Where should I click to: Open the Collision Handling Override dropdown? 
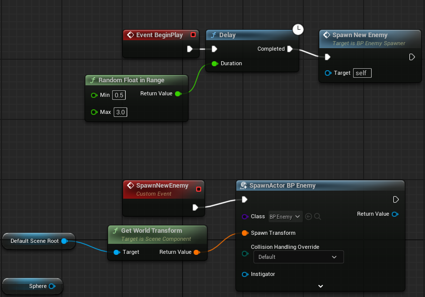[298, 256]
